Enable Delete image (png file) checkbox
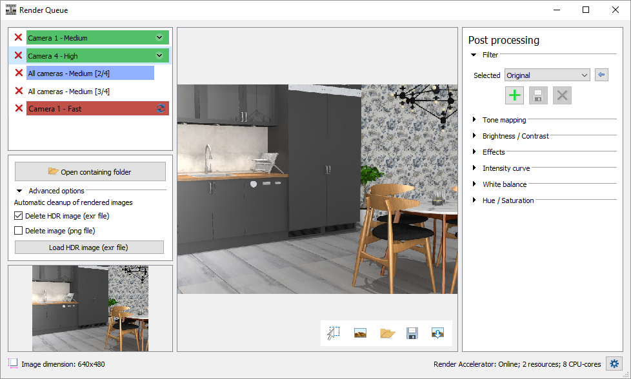The width and height of the screenshot is (631, 379). pos(18,230)
